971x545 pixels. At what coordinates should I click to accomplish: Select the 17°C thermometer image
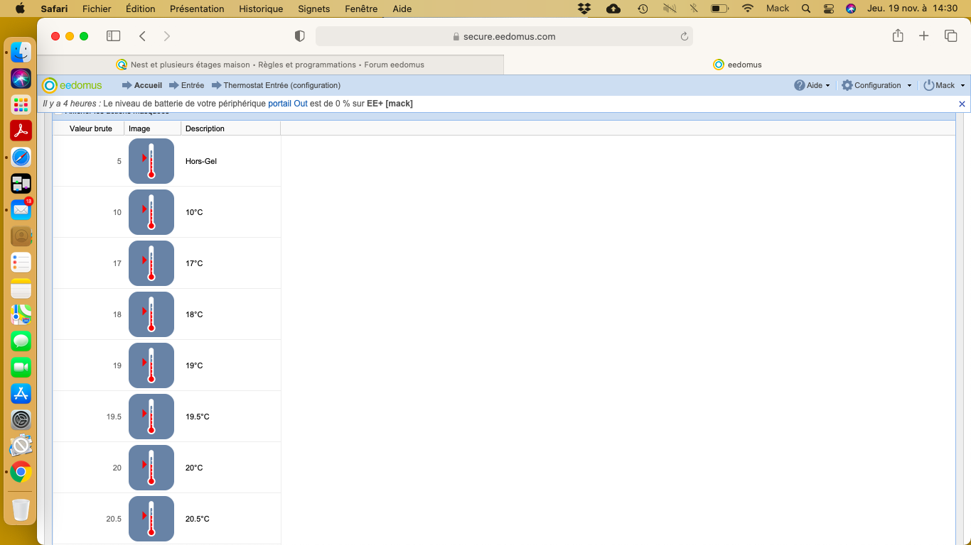(x=151, y=263)
